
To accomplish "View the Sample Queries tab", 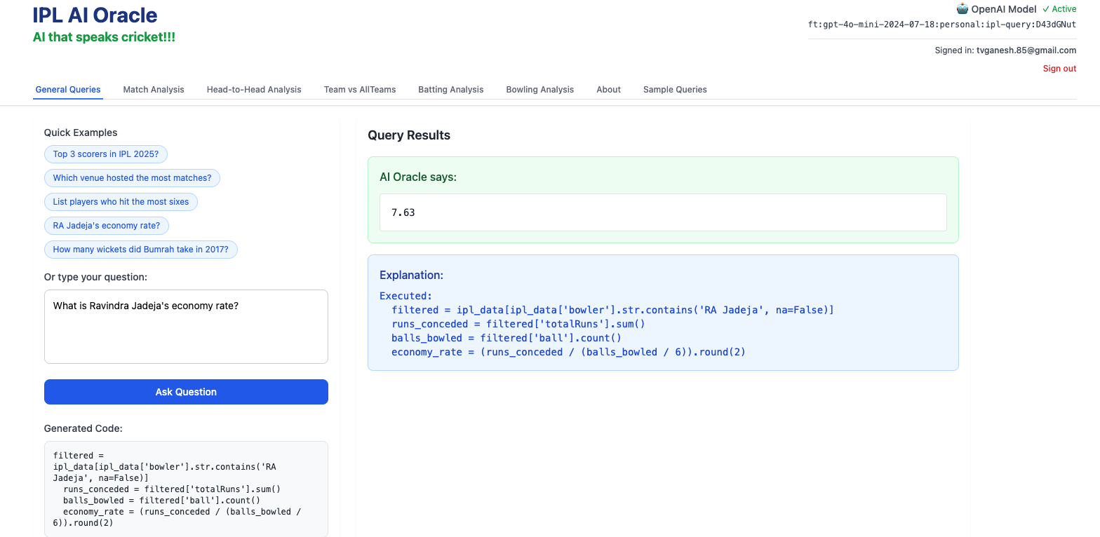I will coord(674,90).
